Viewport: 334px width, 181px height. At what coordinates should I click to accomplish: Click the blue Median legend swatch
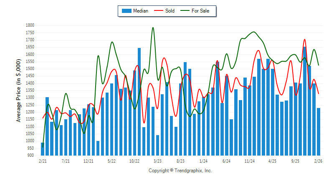pyautogui.click(x=126, y=11)
